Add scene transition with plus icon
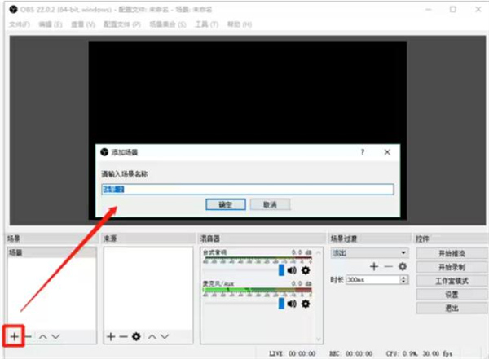Screen dimensions: 489x359 tap(373, 266)
